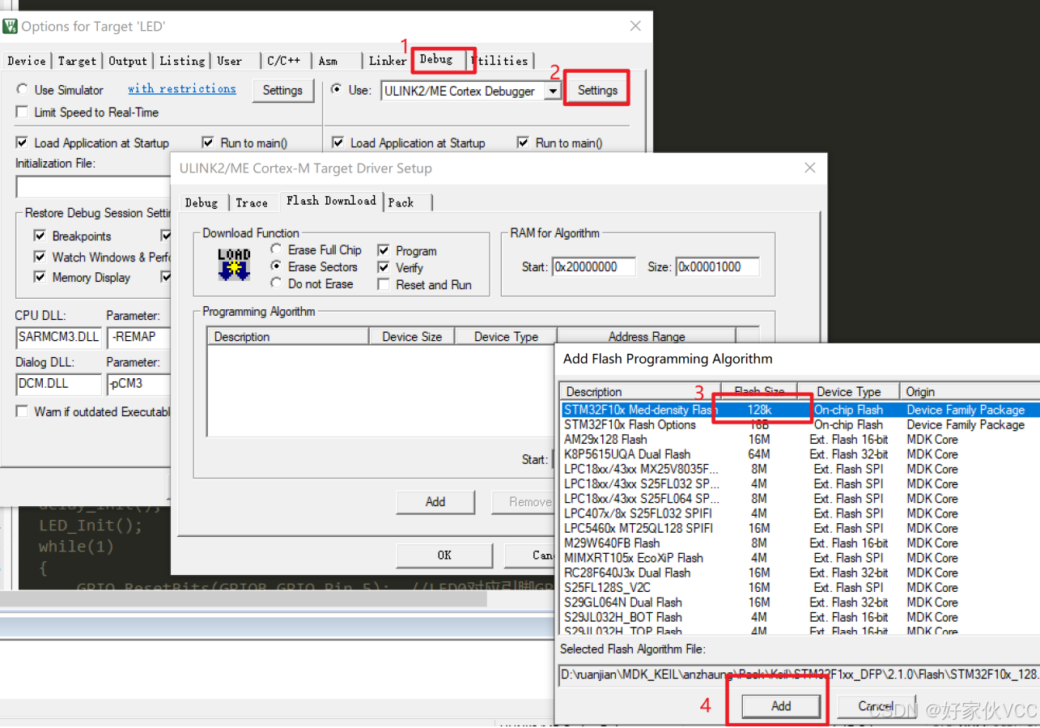Toggle the Memory Display checkbox
Image resolution: width=1040 pixels, height=728 pixels.
(39, 277)
